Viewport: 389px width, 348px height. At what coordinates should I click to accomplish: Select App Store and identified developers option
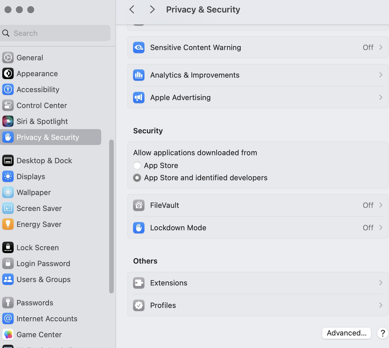coord(137,178)
